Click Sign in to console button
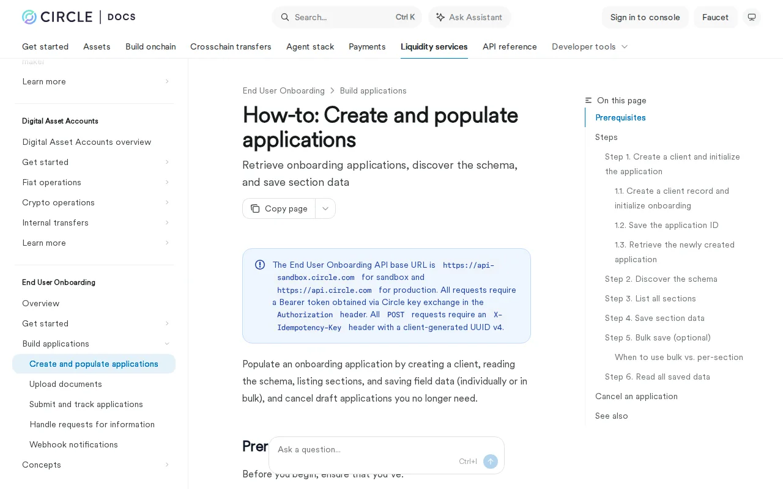Screen dimensions: 783x489 tap(645, 17)
